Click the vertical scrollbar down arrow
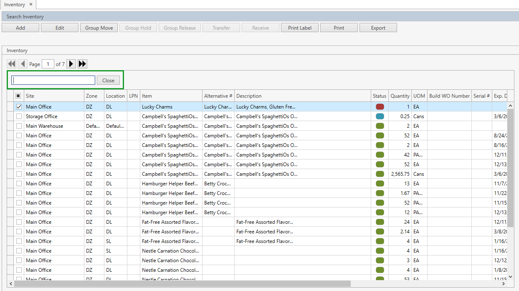This screenshot has width=519, height=291. 510,277
